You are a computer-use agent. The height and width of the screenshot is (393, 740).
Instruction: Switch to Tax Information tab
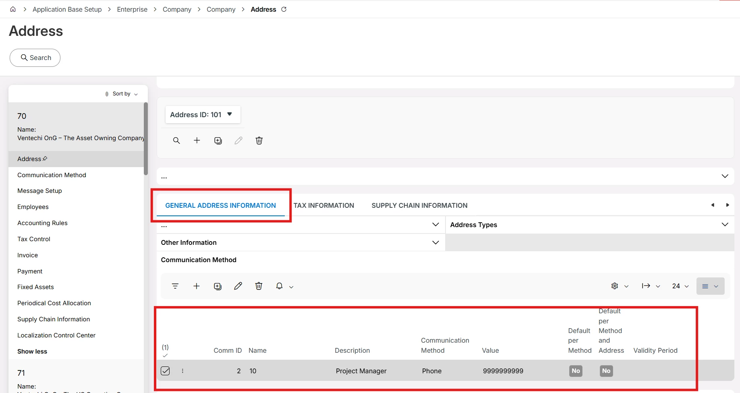pyautogui.click(x=324, y=205)
